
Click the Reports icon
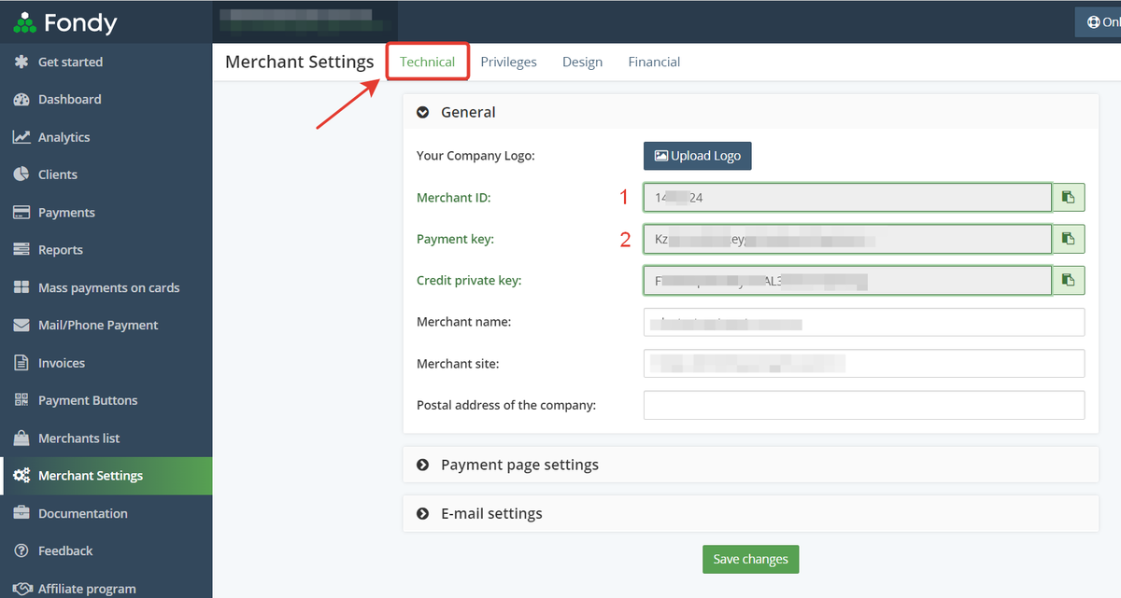pyautogui.click(x=21, y=250)
